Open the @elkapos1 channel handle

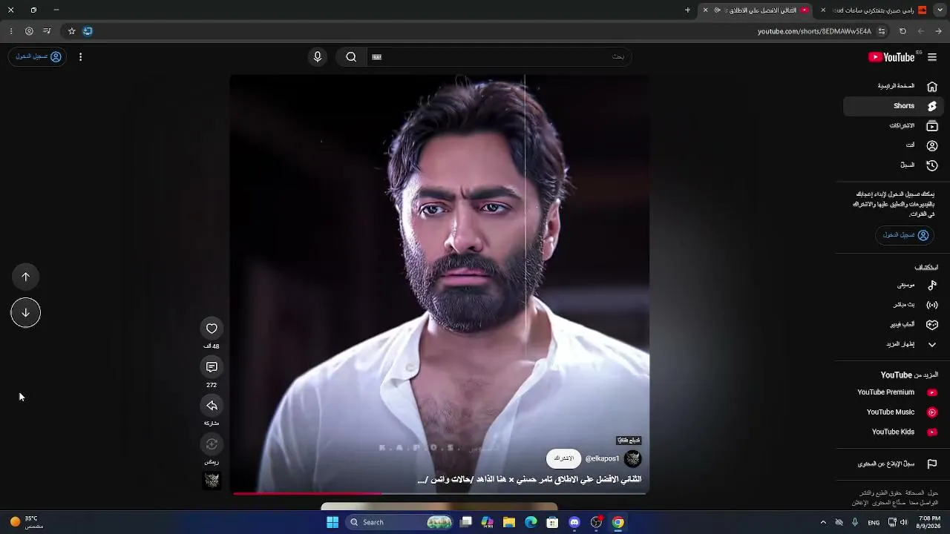tap(602, 459)
